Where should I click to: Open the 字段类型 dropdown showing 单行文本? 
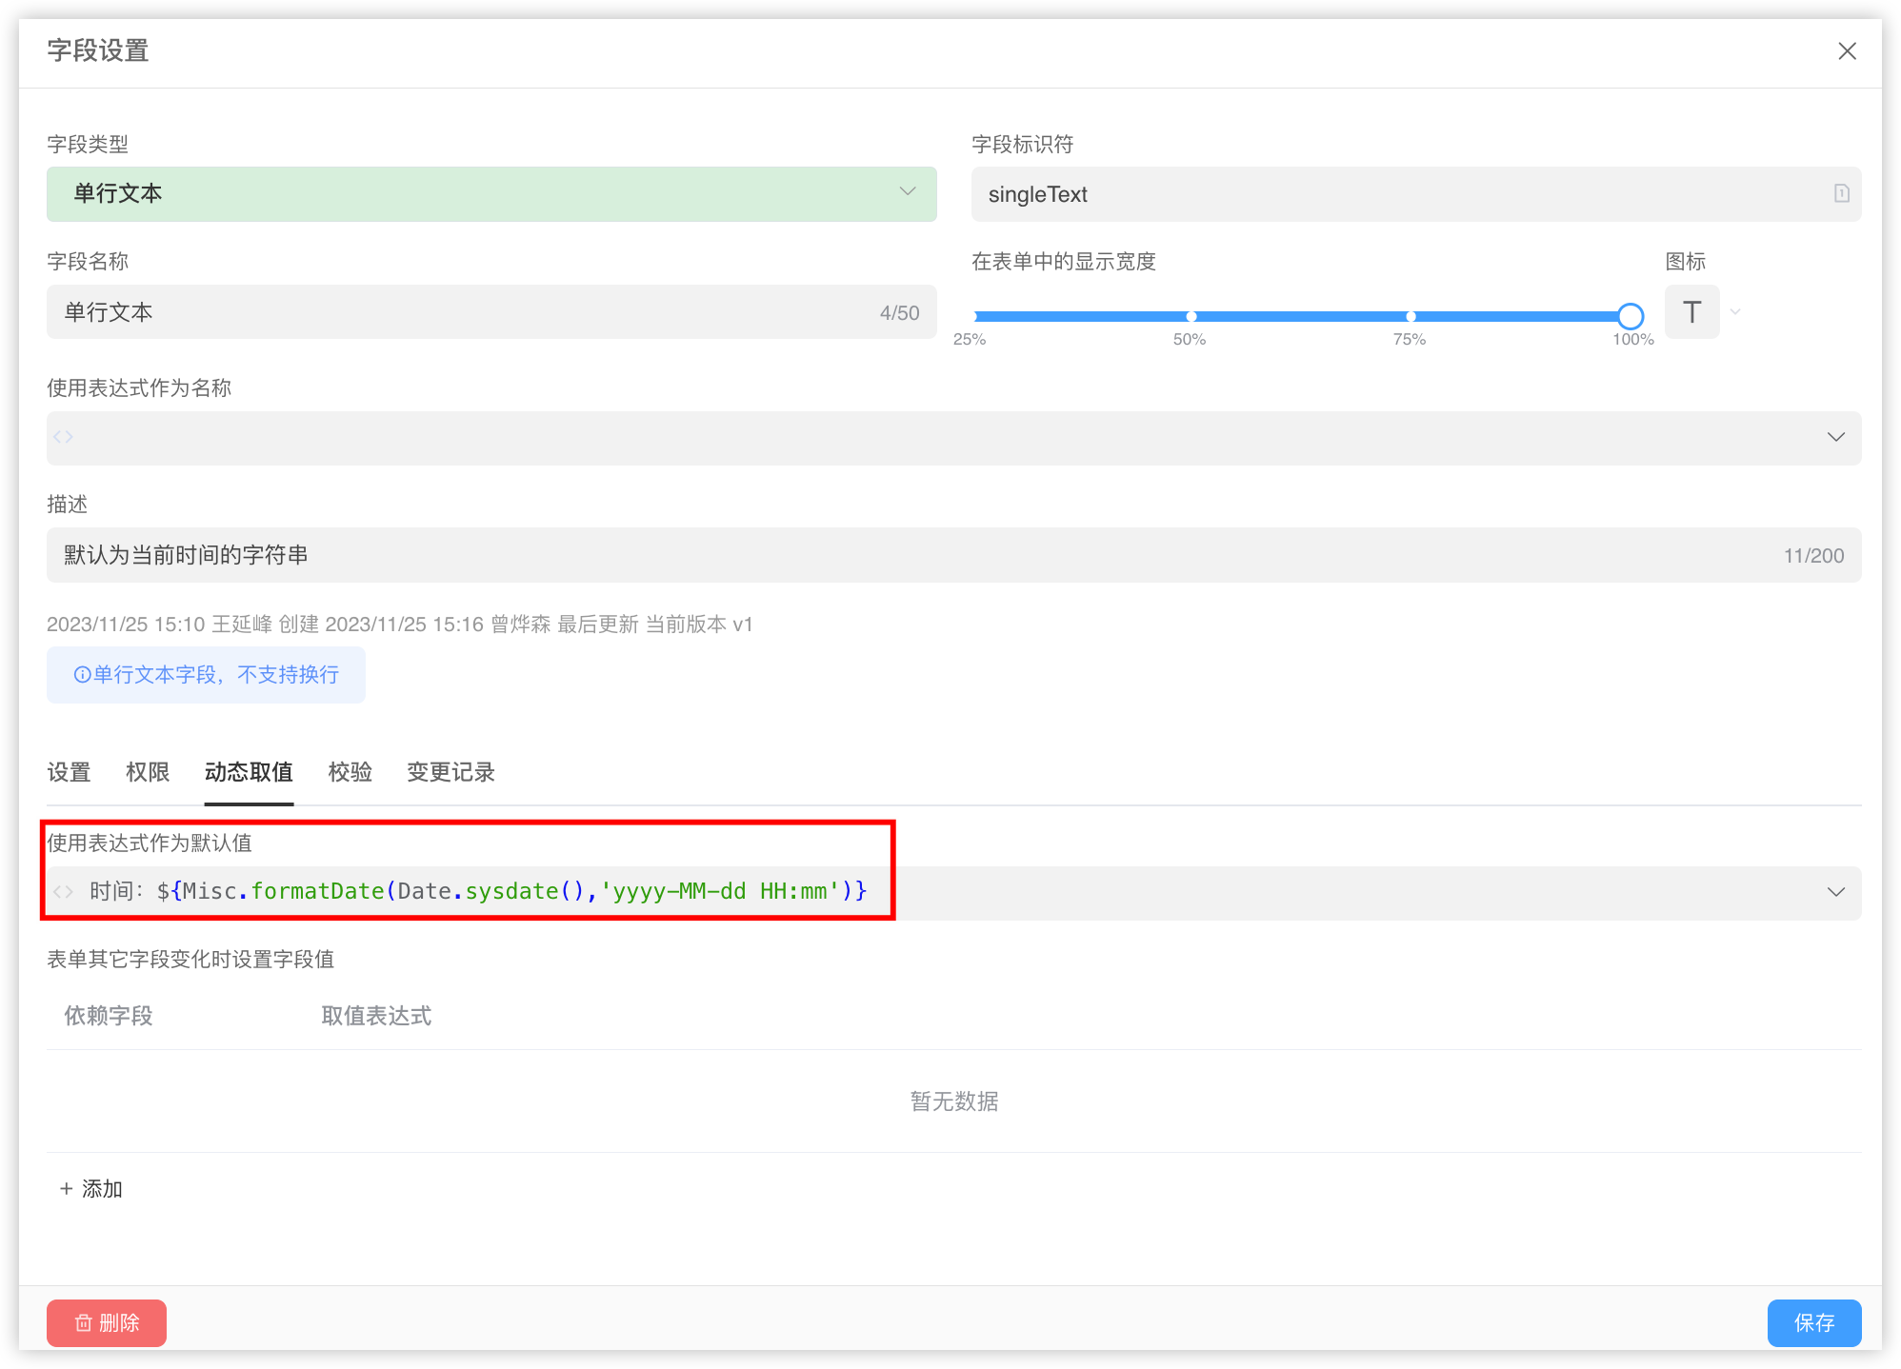(491, 194)
